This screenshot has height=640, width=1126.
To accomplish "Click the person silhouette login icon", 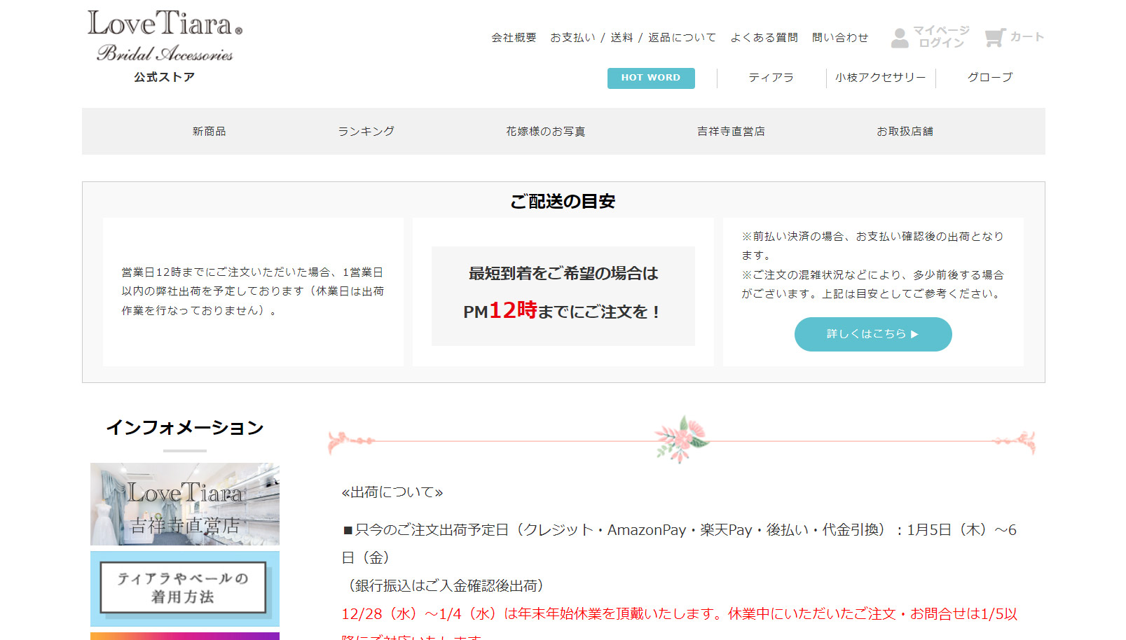I will coord(900,36).
